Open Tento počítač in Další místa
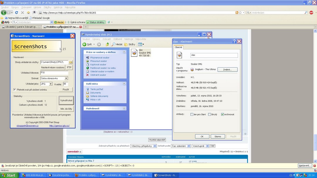Viewport: 317px width, 178px height. 97,89
